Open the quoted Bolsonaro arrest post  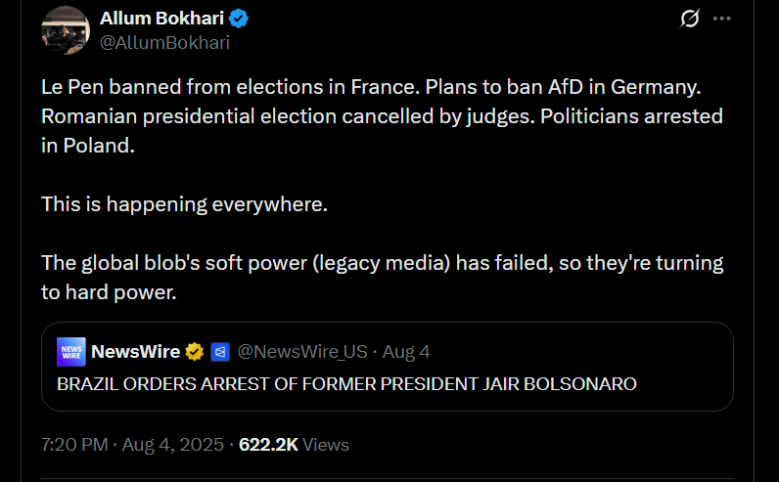388,367
